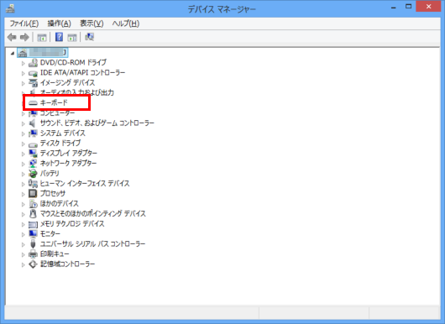Screen dimensions: 445x324
Task: Click the マウス pointing device icon
Action: (x=33, y=214)
